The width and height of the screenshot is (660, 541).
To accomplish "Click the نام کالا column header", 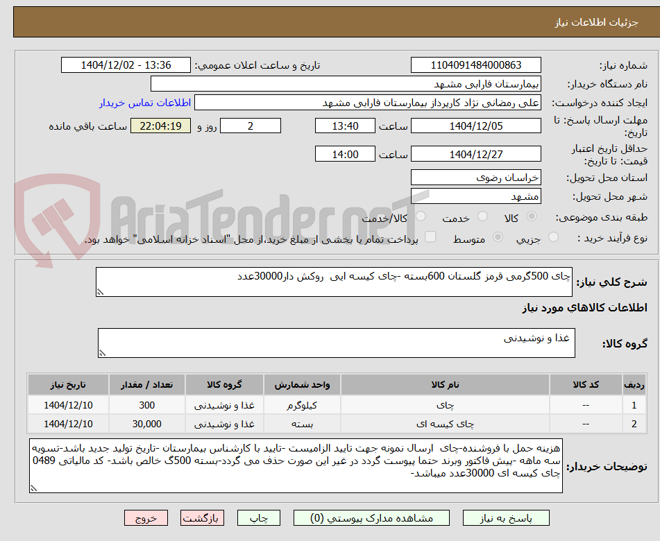I will click(445, 384).
